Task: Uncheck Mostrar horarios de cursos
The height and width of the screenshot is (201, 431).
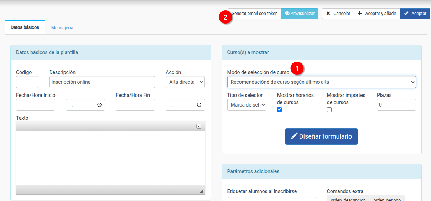Action: [279, 110]
